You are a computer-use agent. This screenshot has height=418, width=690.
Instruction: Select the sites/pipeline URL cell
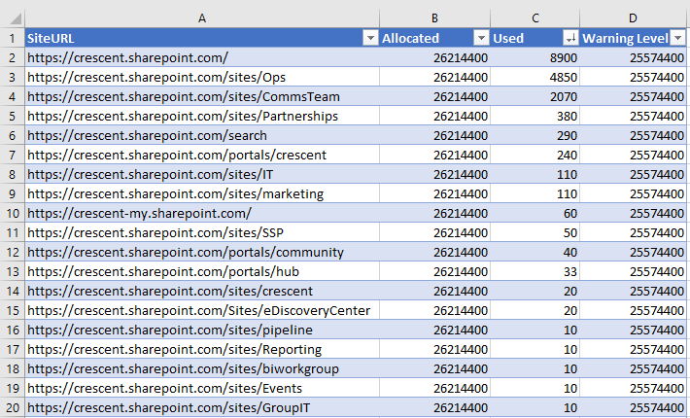coord(202,330)
